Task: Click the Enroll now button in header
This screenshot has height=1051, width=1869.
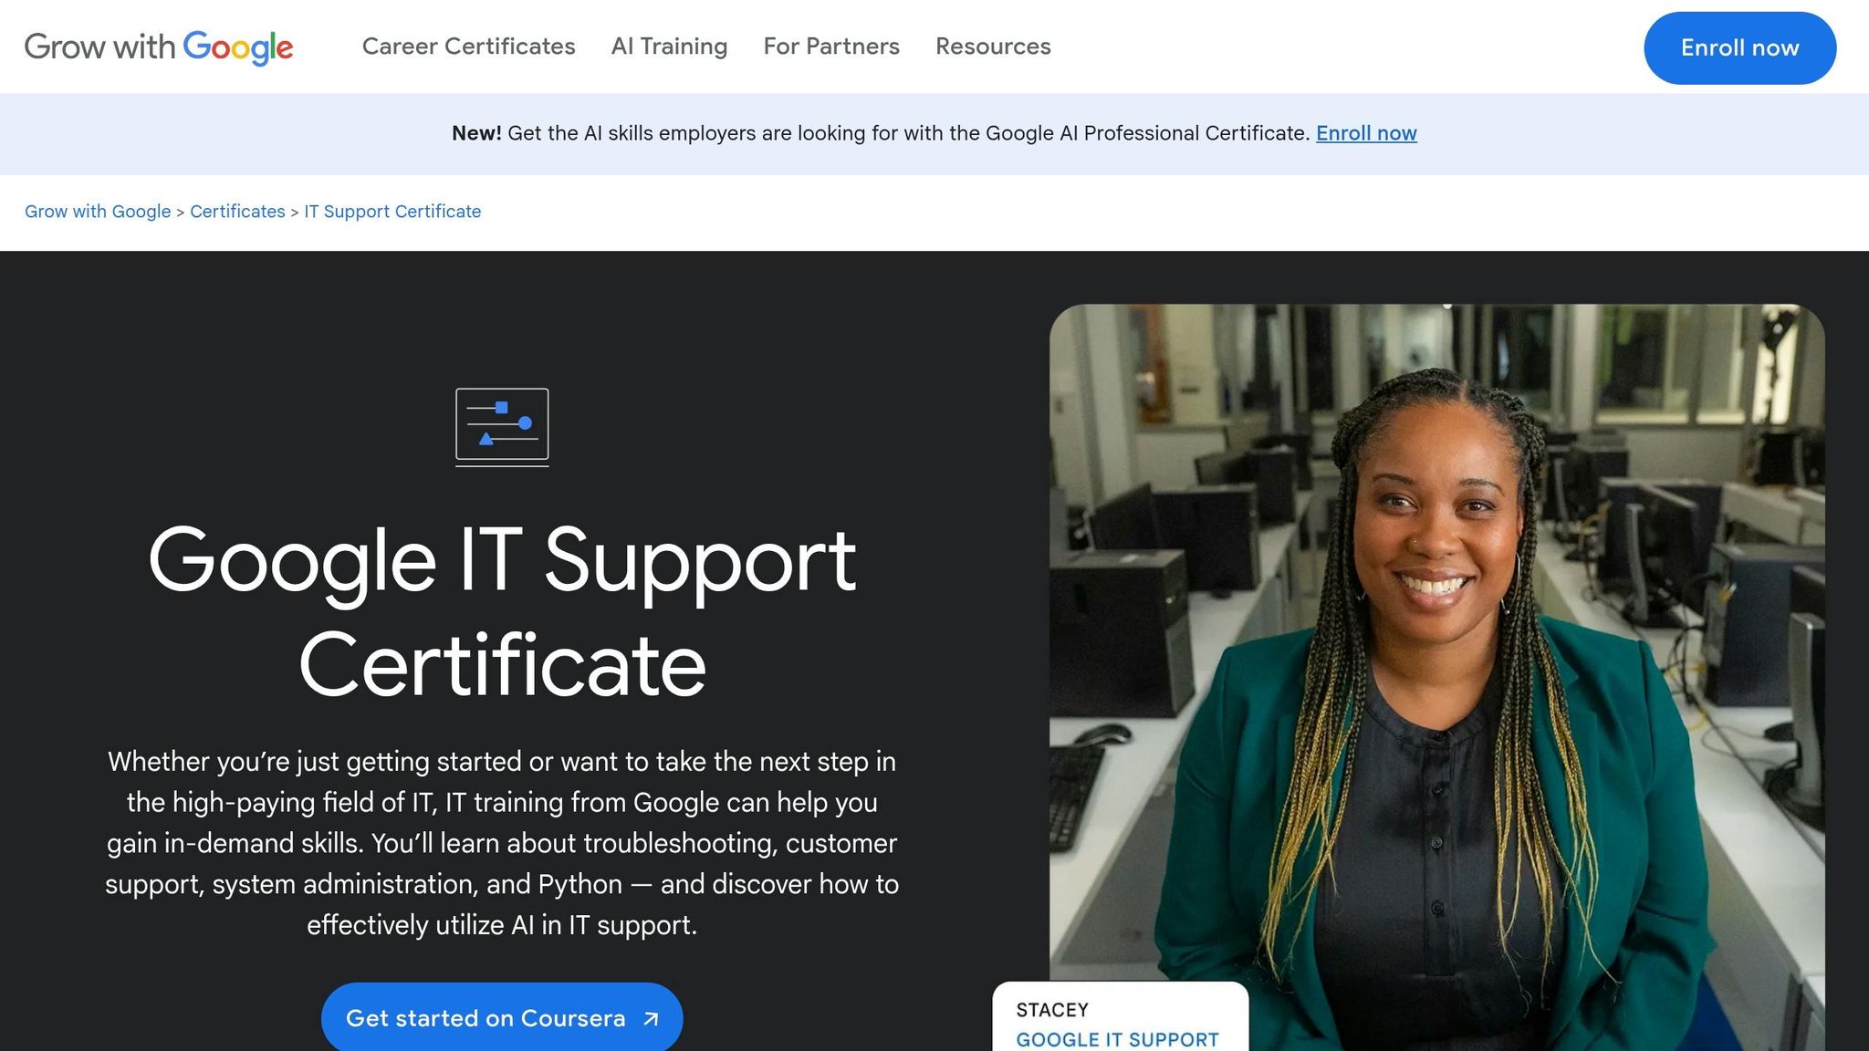Action: (x=1739, y=48)
